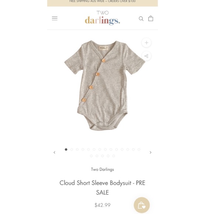Open the search magnifier icon

tap(141, 18)
